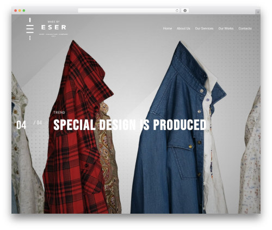Click the current slide number 04

[x=21, y=125]
